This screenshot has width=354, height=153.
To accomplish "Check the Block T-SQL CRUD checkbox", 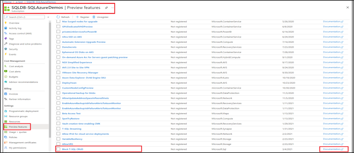I will point(58,149).
